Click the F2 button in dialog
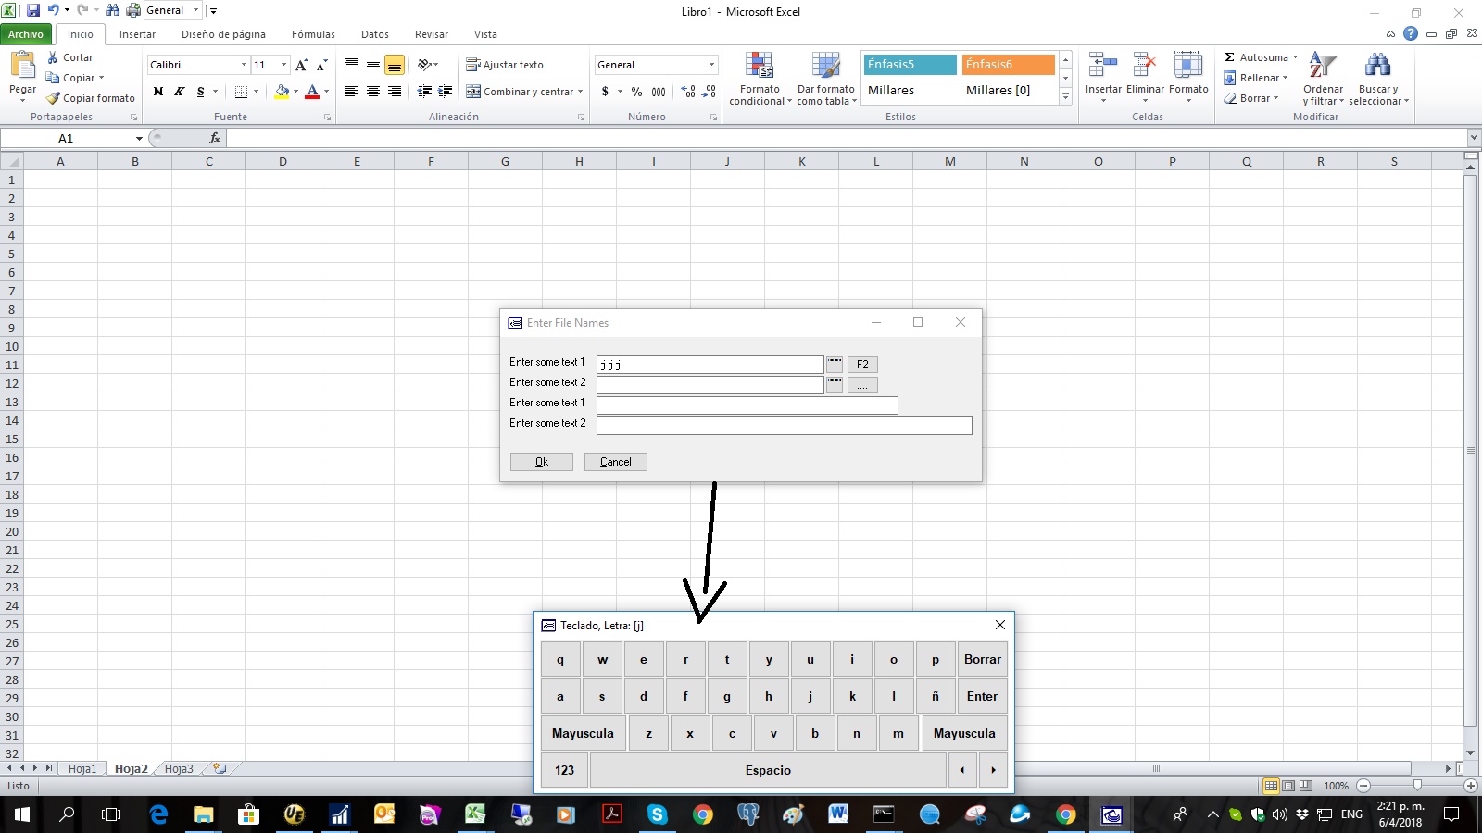This screenshot has width=1482, height=833. (862, 365)
